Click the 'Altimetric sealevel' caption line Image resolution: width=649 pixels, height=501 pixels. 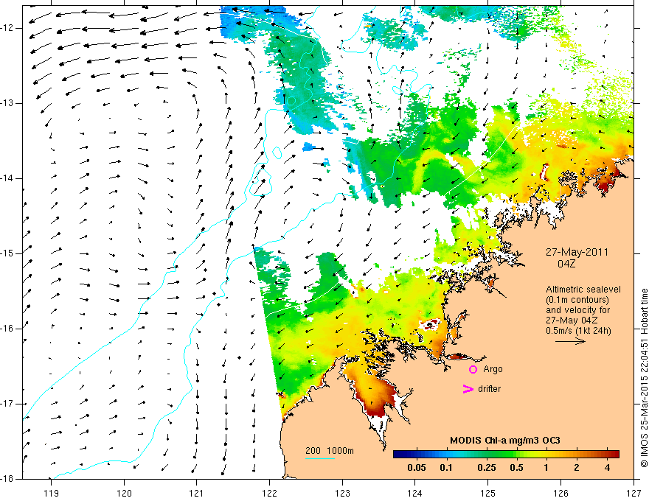click(583, 290)
